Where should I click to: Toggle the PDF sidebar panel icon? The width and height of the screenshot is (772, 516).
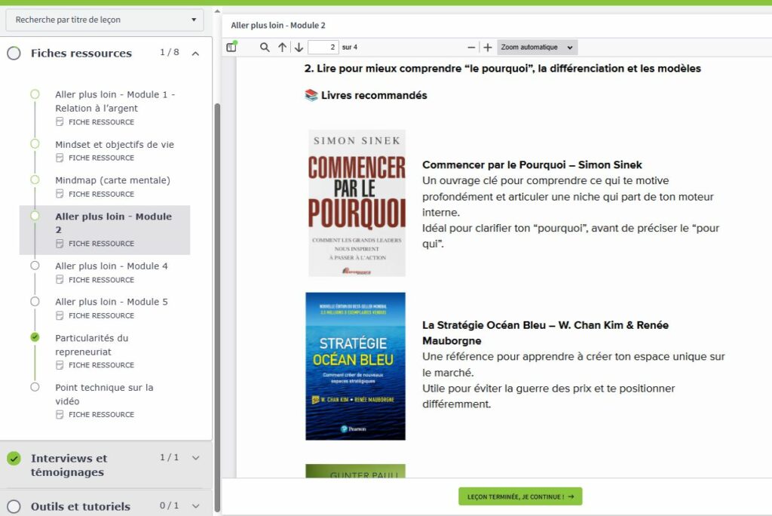click(231, 48)
